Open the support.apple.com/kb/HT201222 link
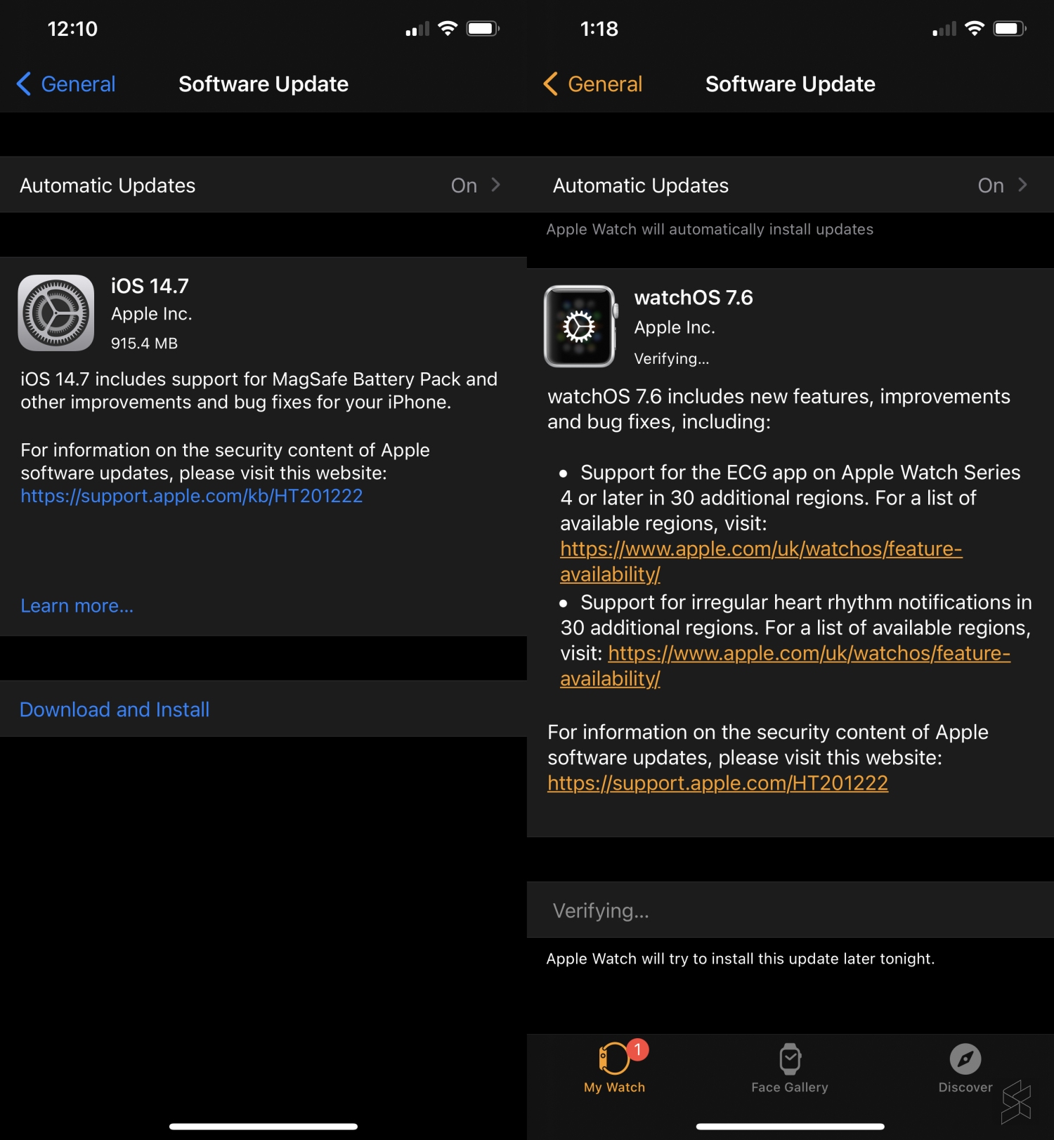The width and height of the screenshot is (1054, 1140). click(192, 496)
